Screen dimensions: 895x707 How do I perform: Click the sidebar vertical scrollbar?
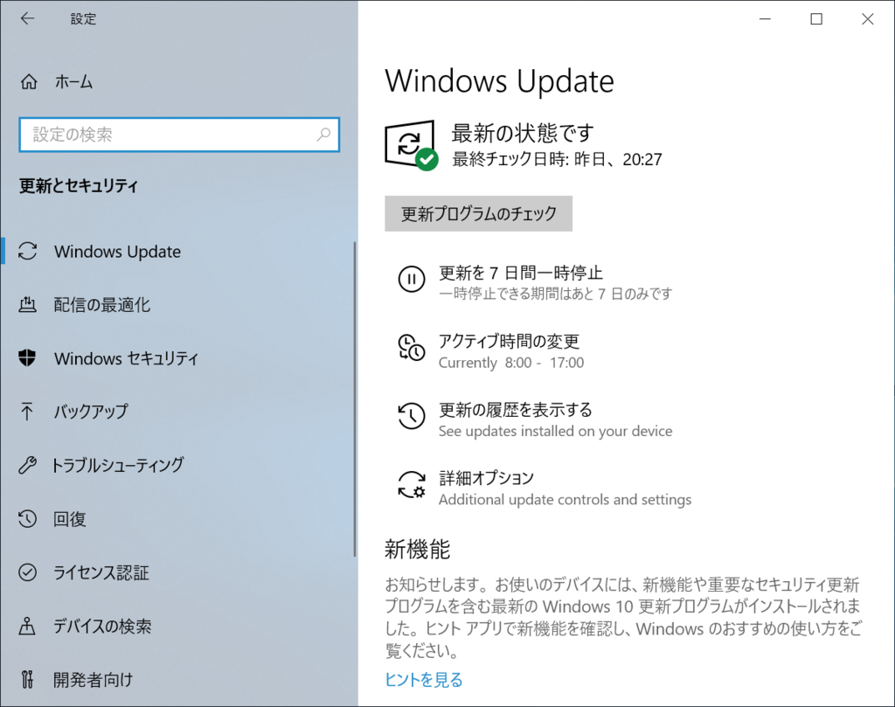tap(355, 399)
